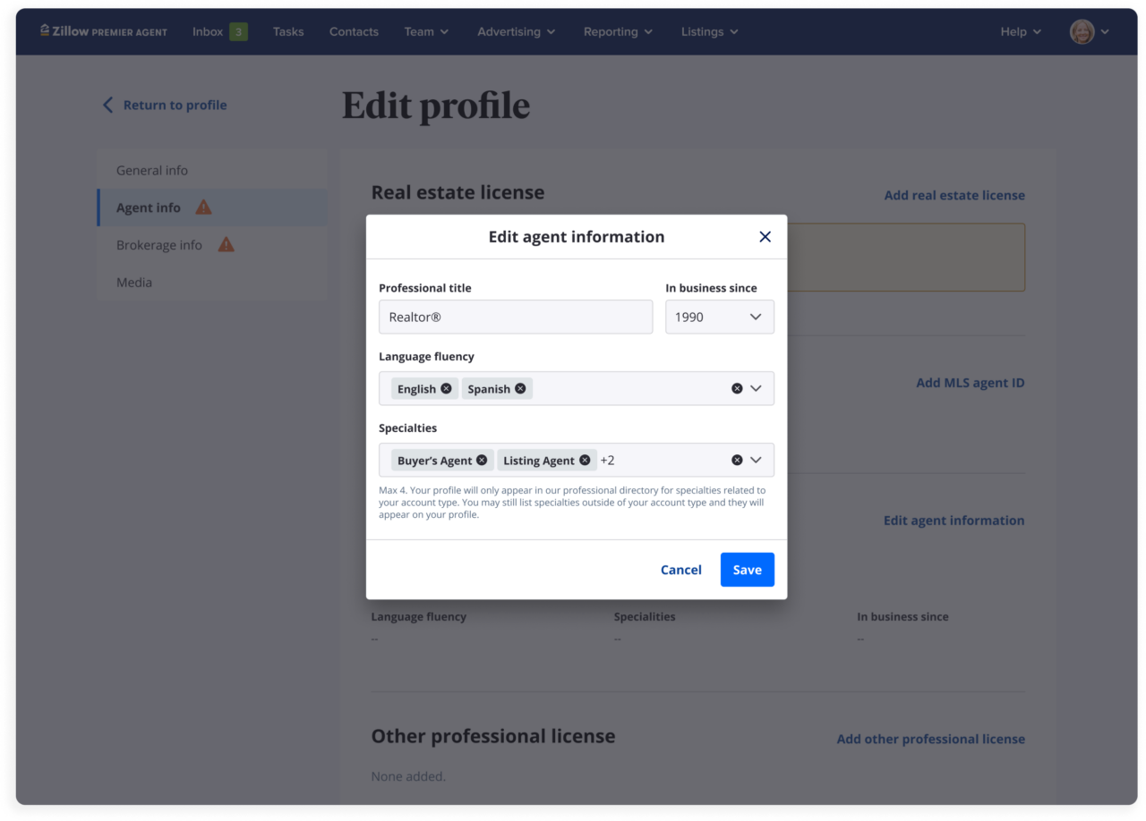Click the Zillow Premier Agent logo
Image resolution: width=1146 pixels, height=821 pixels.
(104, 31)
